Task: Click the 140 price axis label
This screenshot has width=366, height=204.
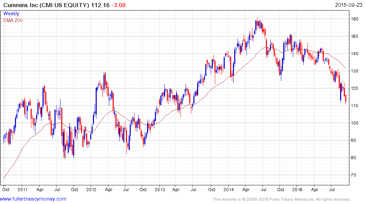Action: [x=355, y=54]
